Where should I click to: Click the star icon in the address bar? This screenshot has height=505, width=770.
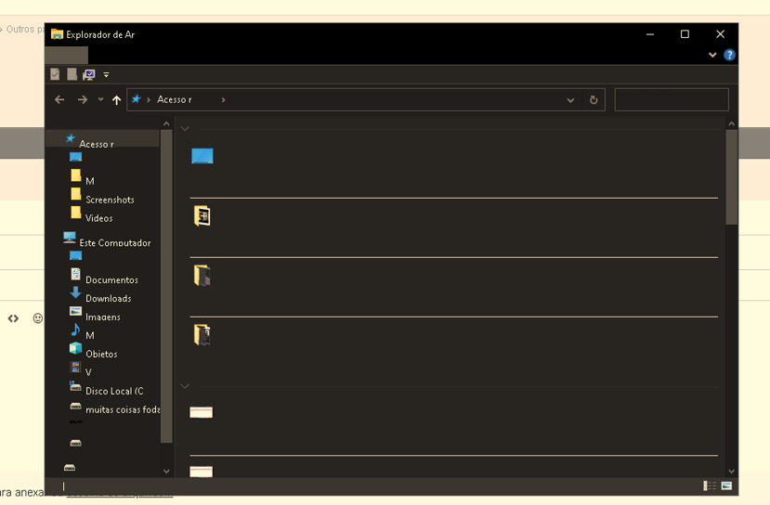[x=136, y=99]
